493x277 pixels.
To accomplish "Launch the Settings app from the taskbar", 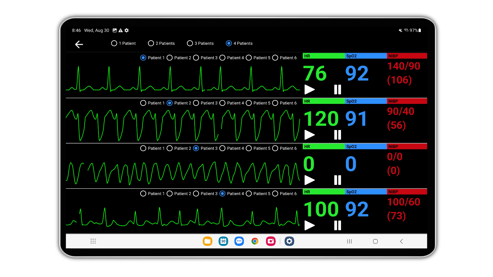I will (289, 241).
